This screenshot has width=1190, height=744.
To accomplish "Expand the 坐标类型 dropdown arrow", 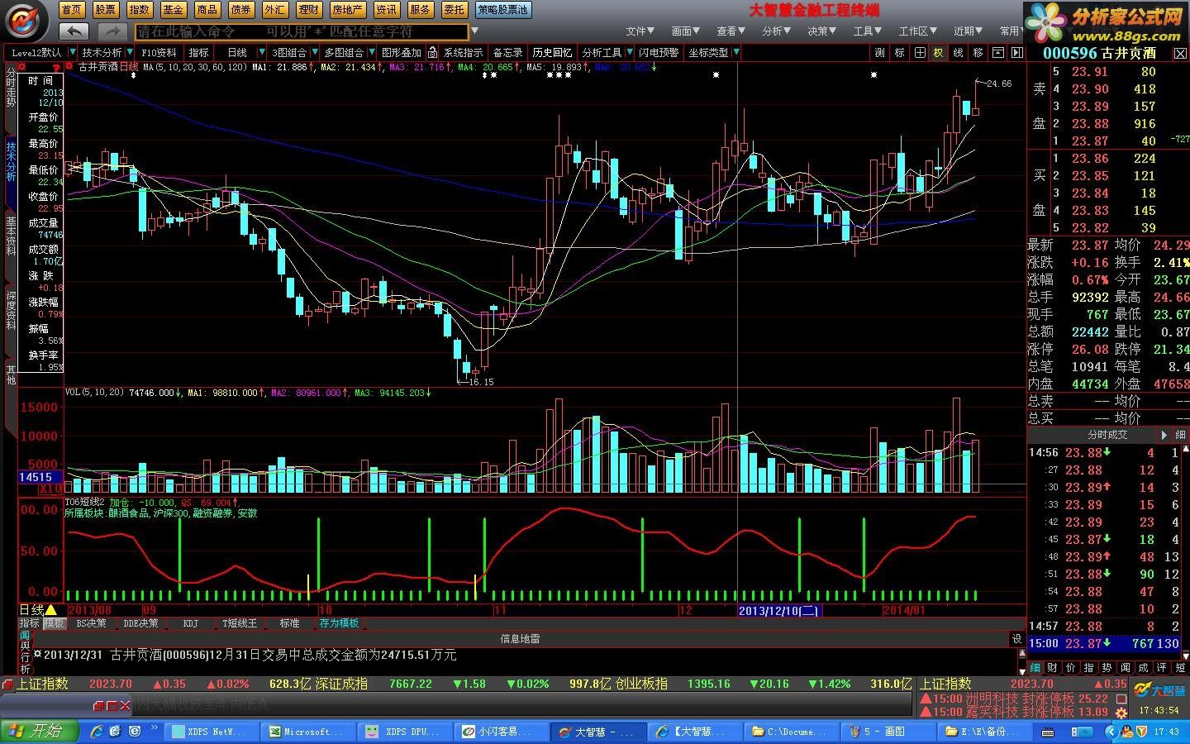I will [735, 52].
